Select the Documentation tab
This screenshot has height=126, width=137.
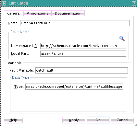tap(68, 13)
